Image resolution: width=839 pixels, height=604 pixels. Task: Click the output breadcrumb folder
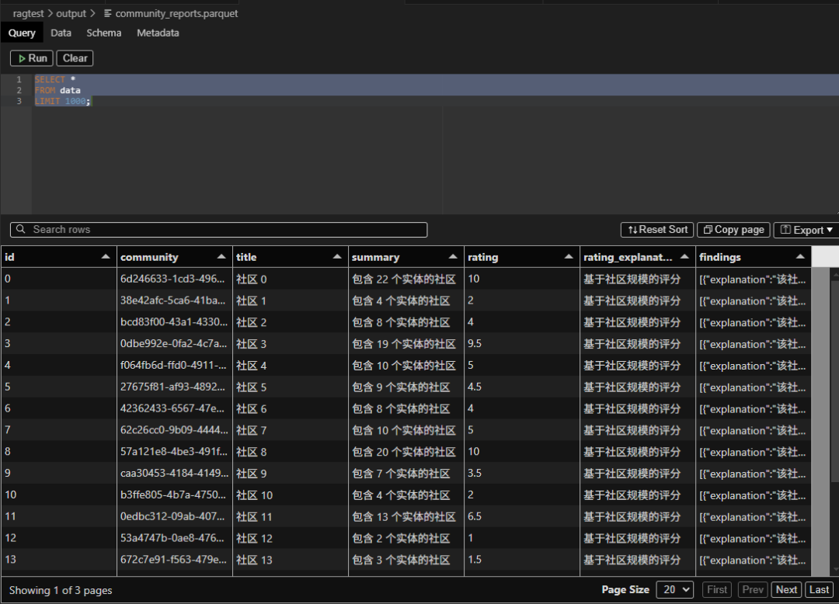71,13
